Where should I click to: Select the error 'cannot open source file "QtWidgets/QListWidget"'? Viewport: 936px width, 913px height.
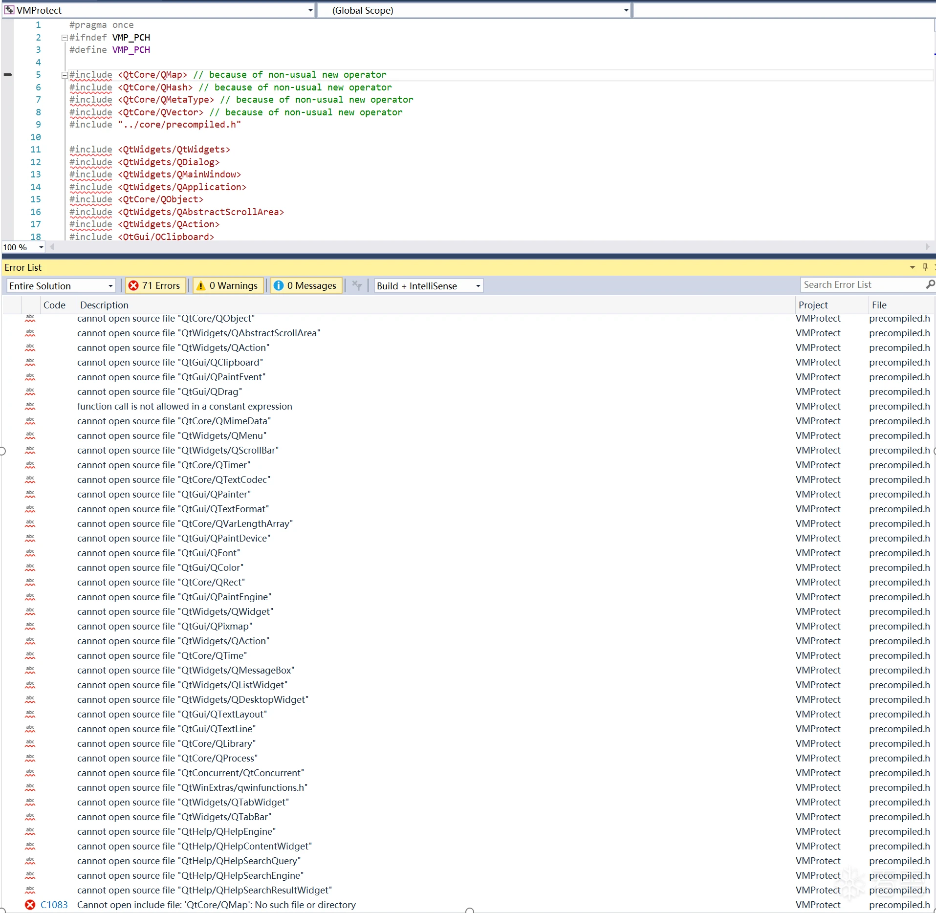182,685
